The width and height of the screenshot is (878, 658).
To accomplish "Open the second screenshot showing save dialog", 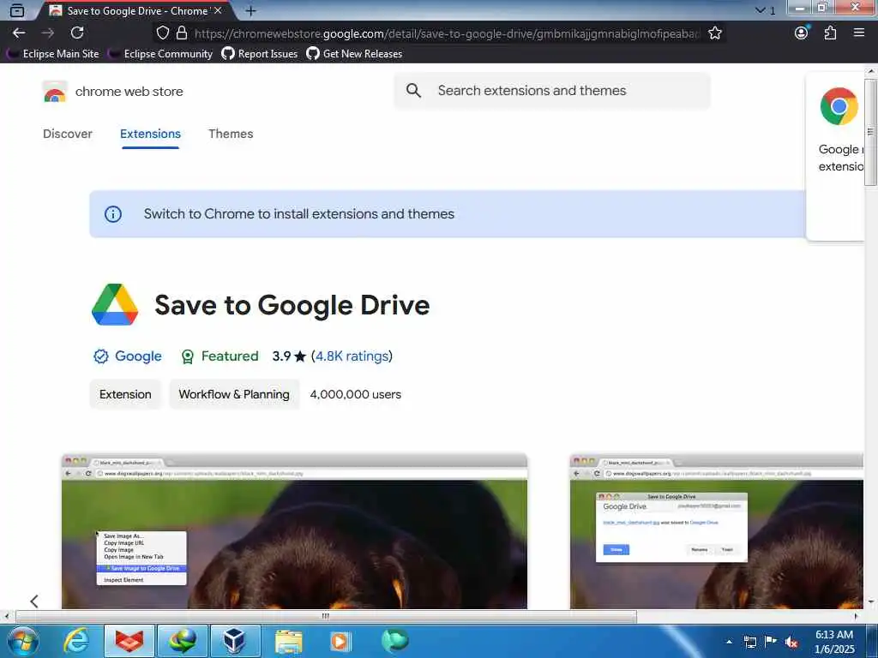I will 717,531.
